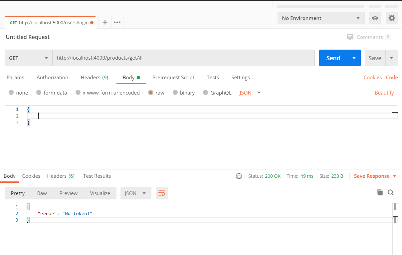Viewport: 402px width, 255px height.
Task: Open the tab options three-dots menu
Action: pos(117,22)
